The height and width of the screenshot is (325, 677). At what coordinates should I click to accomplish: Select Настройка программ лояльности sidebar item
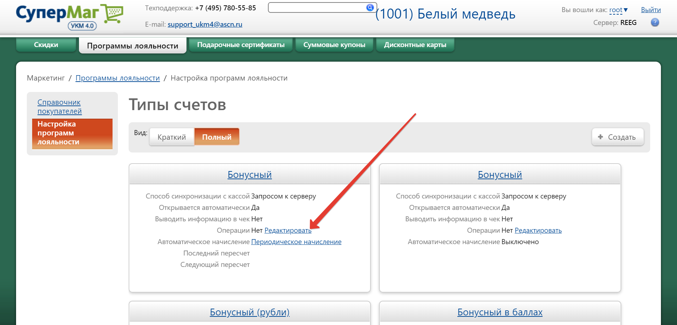(x=72, y=134)
